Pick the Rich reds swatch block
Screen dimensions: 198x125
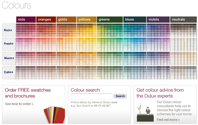coord(26,30)
